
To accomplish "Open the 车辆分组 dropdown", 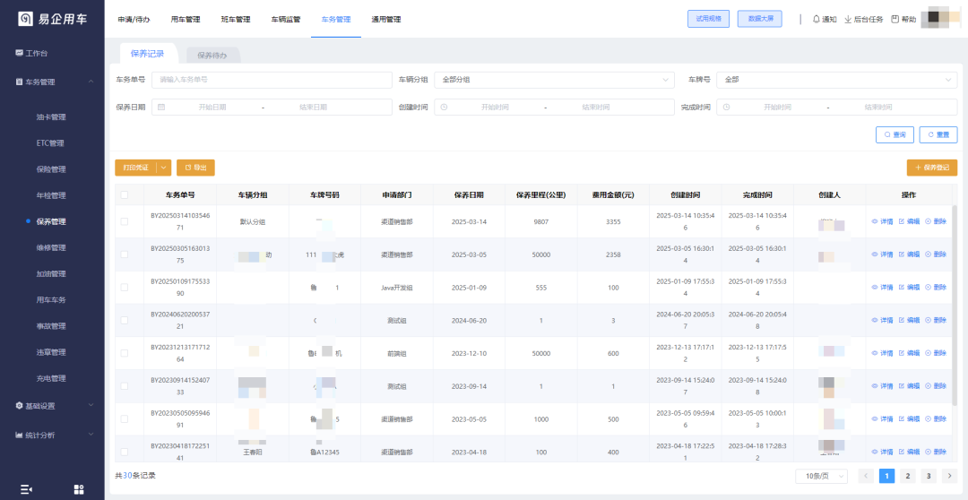I will point(553,80).
